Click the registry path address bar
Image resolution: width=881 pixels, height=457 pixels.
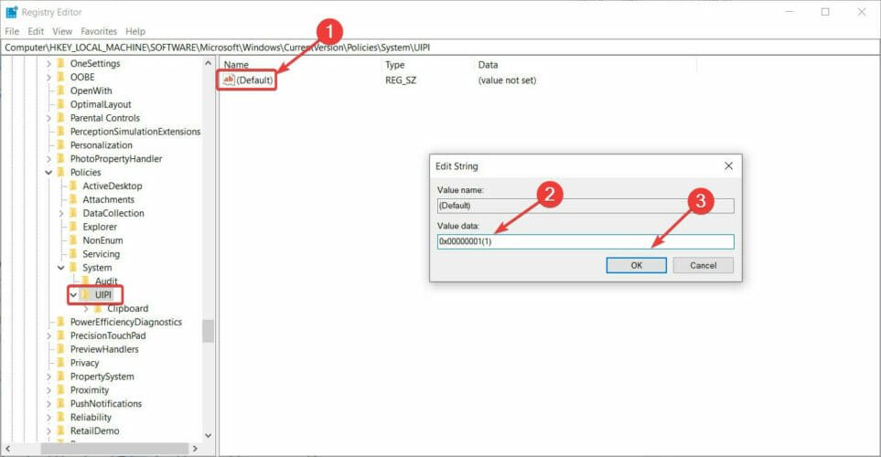[x=440, y=48]
